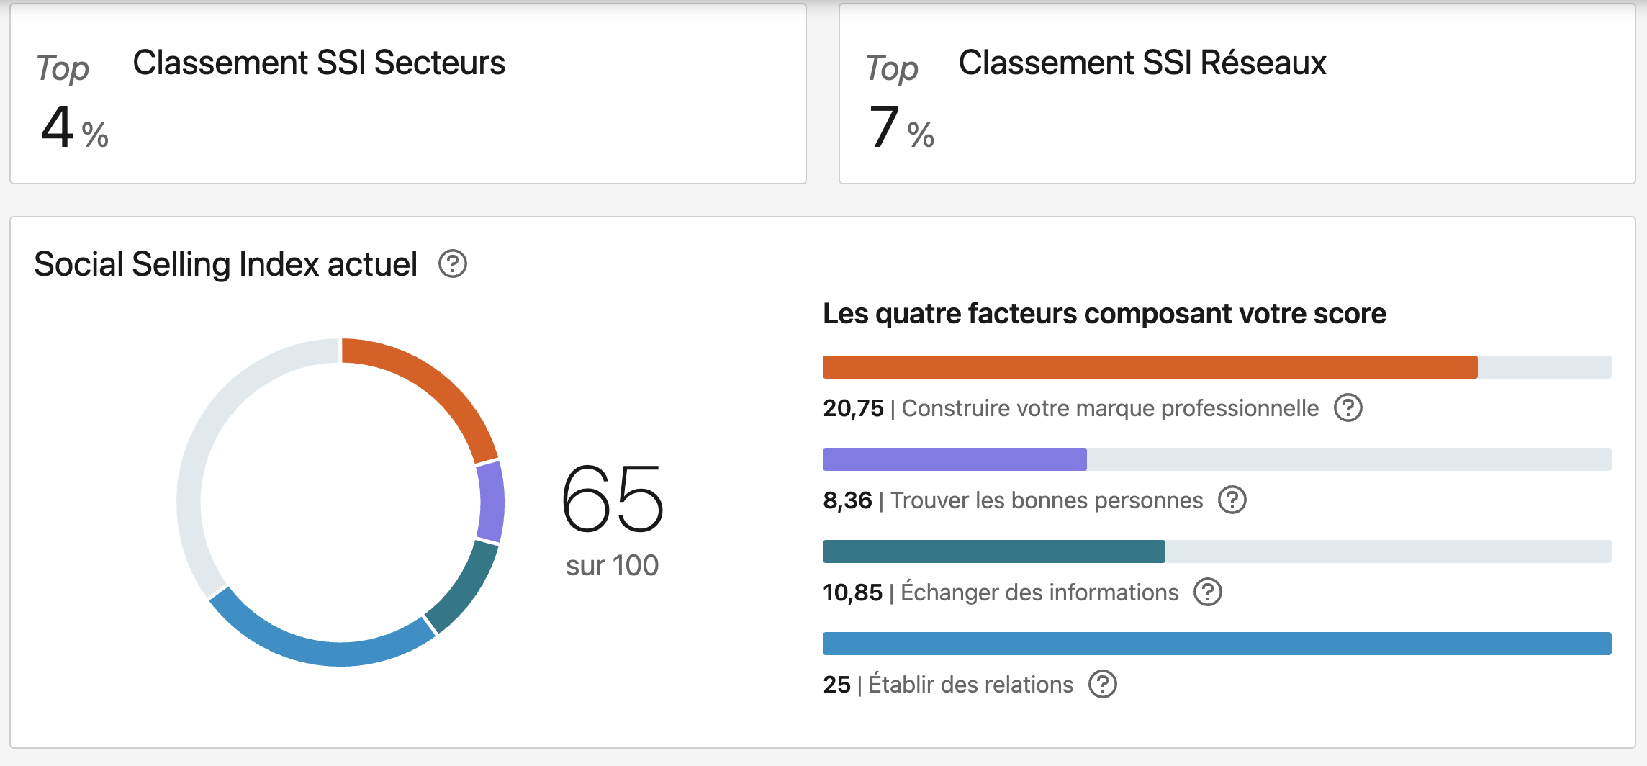
Task: Click the Trouver les bonnes personnes label
Action: (x=1047, y=500)
